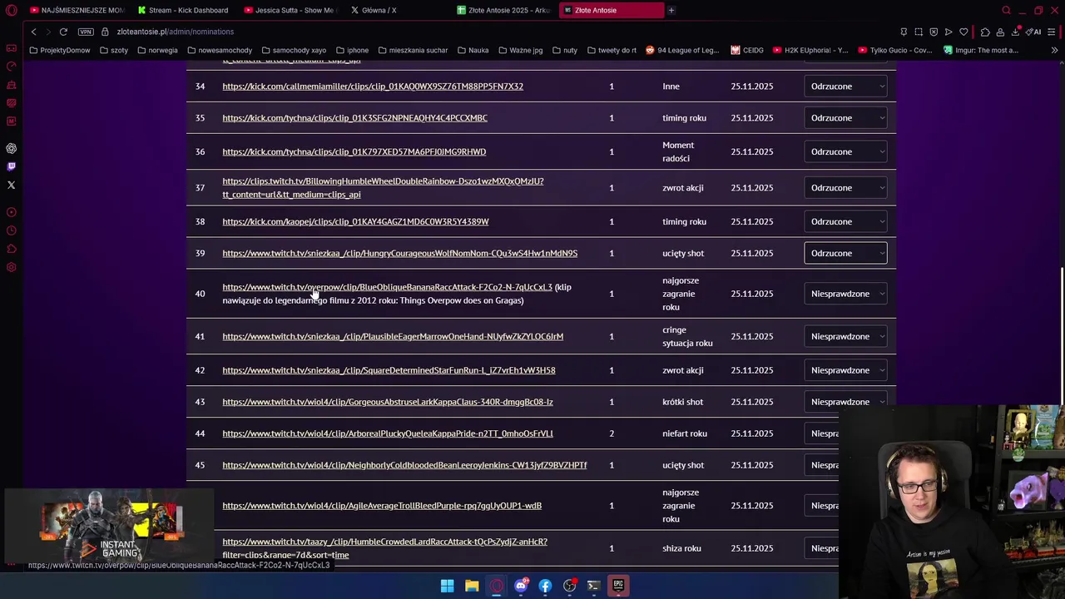Open the overpow BlueObliqueBananaRaccAttack clip link
This screenshot has width=1065, height=599.
(x=387, y=287)
